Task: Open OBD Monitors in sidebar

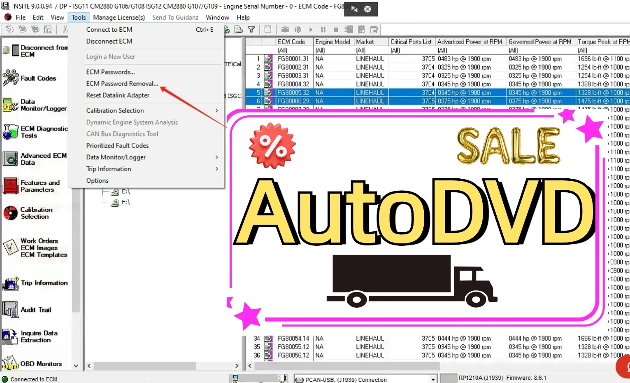Action: click(10, 363)
